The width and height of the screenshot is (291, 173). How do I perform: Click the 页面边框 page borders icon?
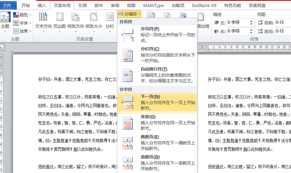click(201, 17)
